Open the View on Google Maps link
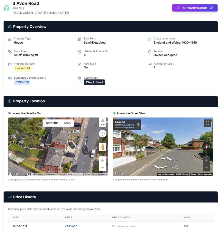 [x=124, y=128]
